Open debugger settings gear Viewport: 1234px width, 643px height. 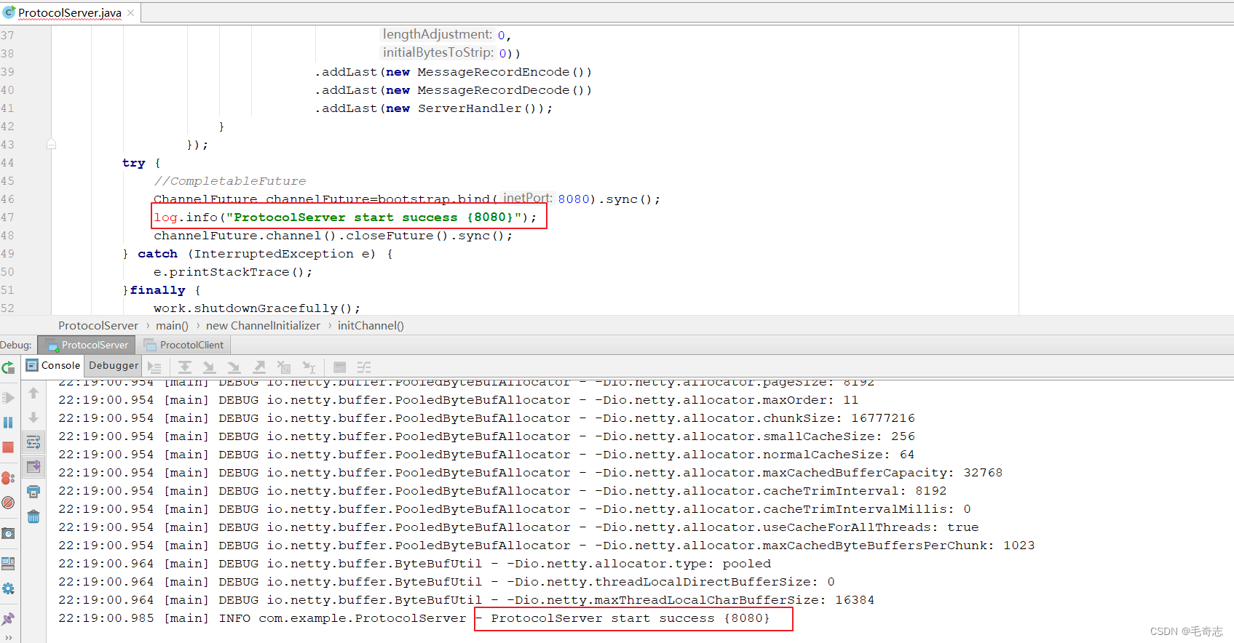[x=8, y=588]
